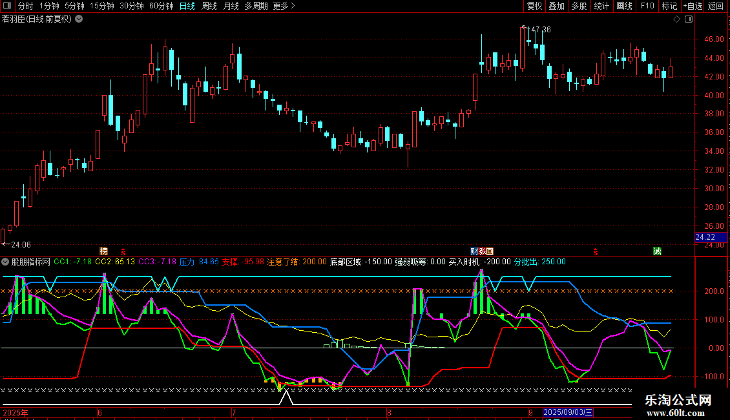
Task: Switch to 月线 monthly chart
Action: pyautogui.click(x=231, y=6)
